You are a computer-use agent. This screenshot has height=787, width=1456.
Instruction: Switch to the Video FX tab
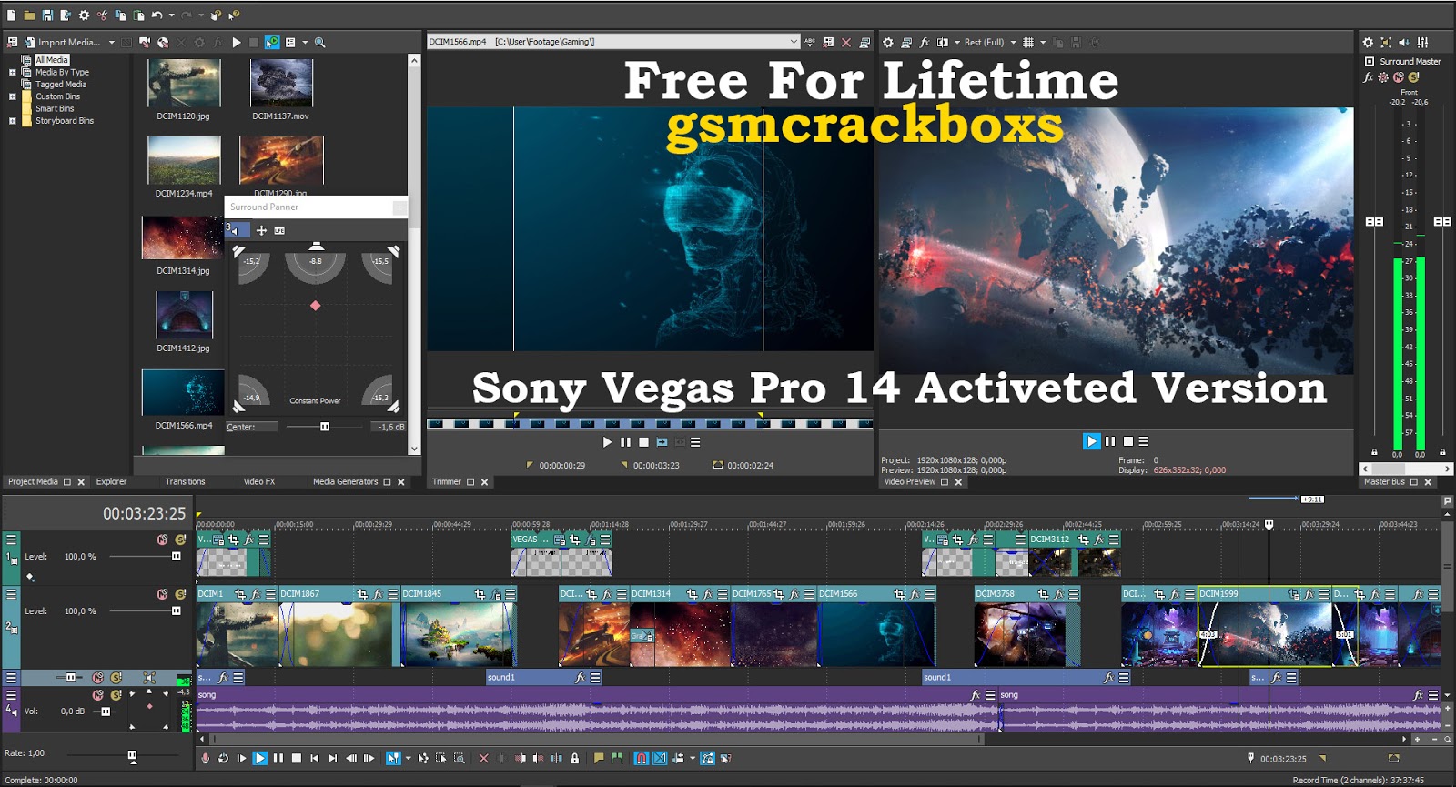tap(258, 481)
